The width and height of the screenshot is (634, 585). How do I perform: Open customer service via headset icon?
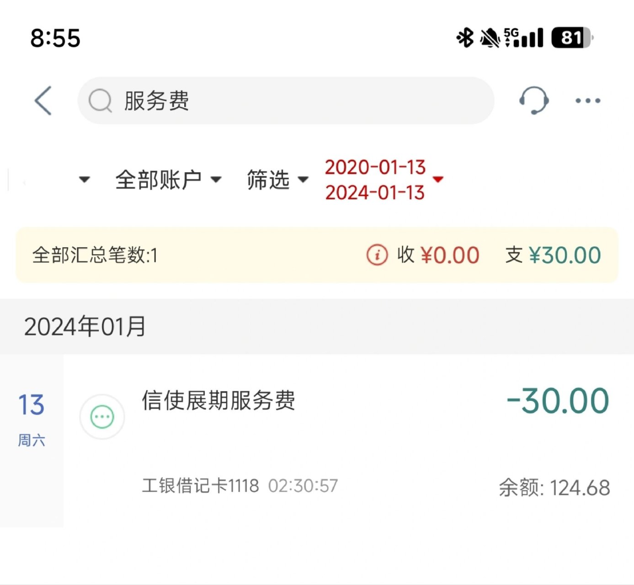534,100
